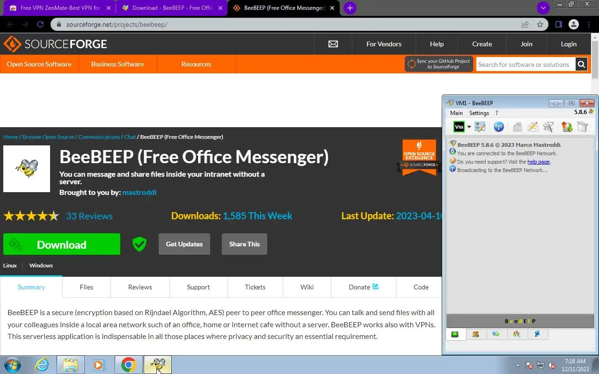Click the envelope mail icon in SourceForge header
599x374 pixels.
point(333,44)
